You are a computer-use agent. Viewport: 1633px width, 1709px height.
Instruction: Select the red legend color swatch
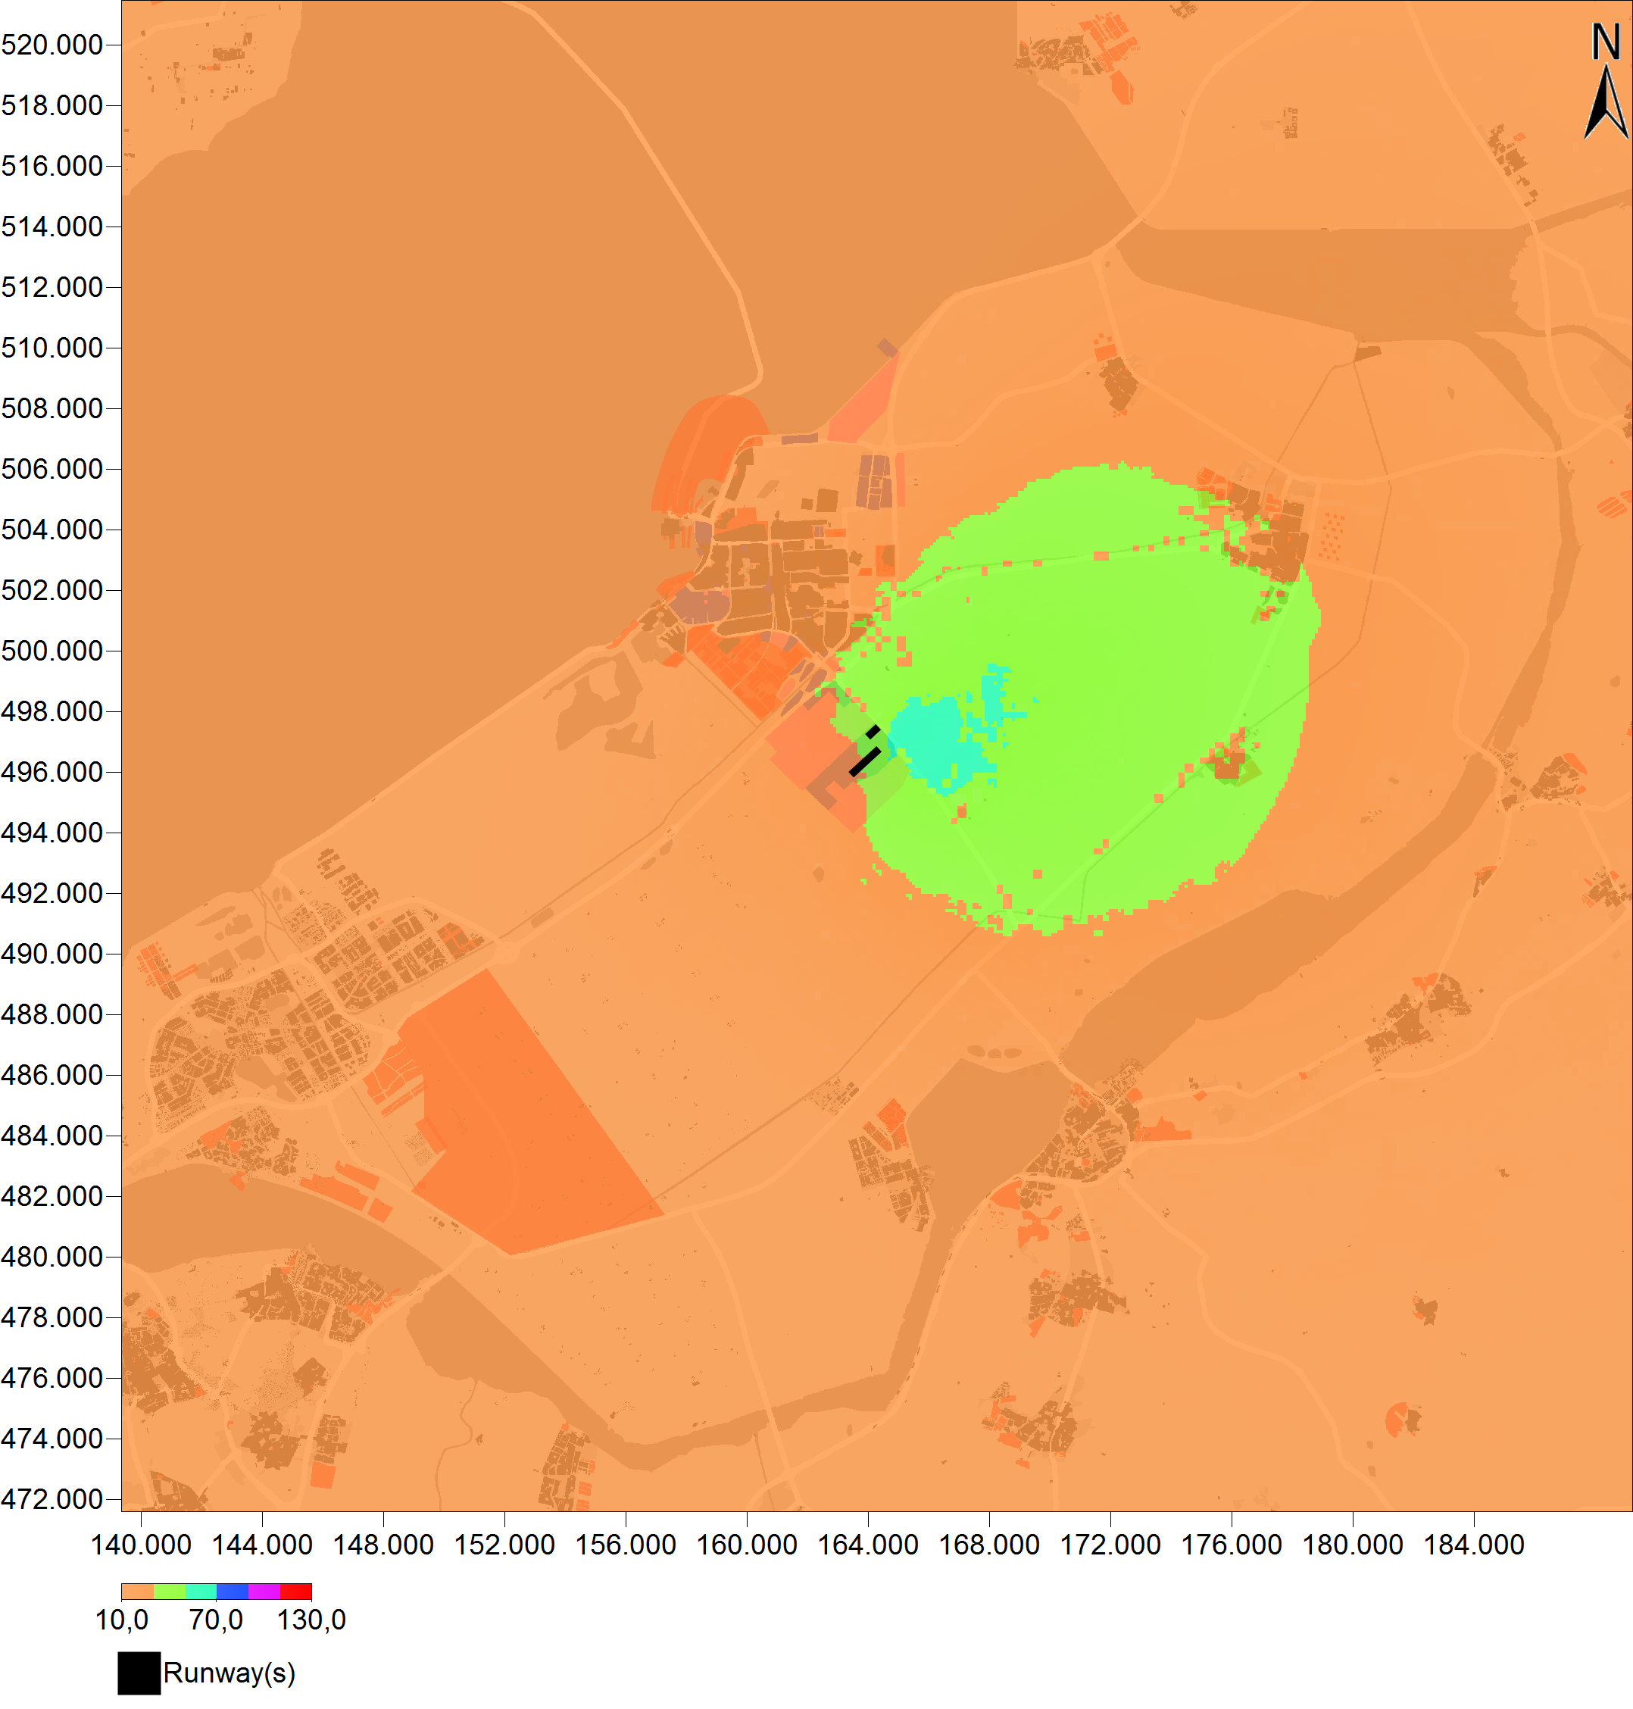tap(296, 1592)
